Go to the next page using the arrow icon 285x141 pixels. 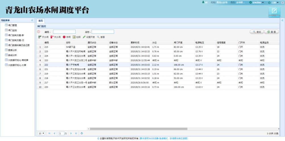71,133
